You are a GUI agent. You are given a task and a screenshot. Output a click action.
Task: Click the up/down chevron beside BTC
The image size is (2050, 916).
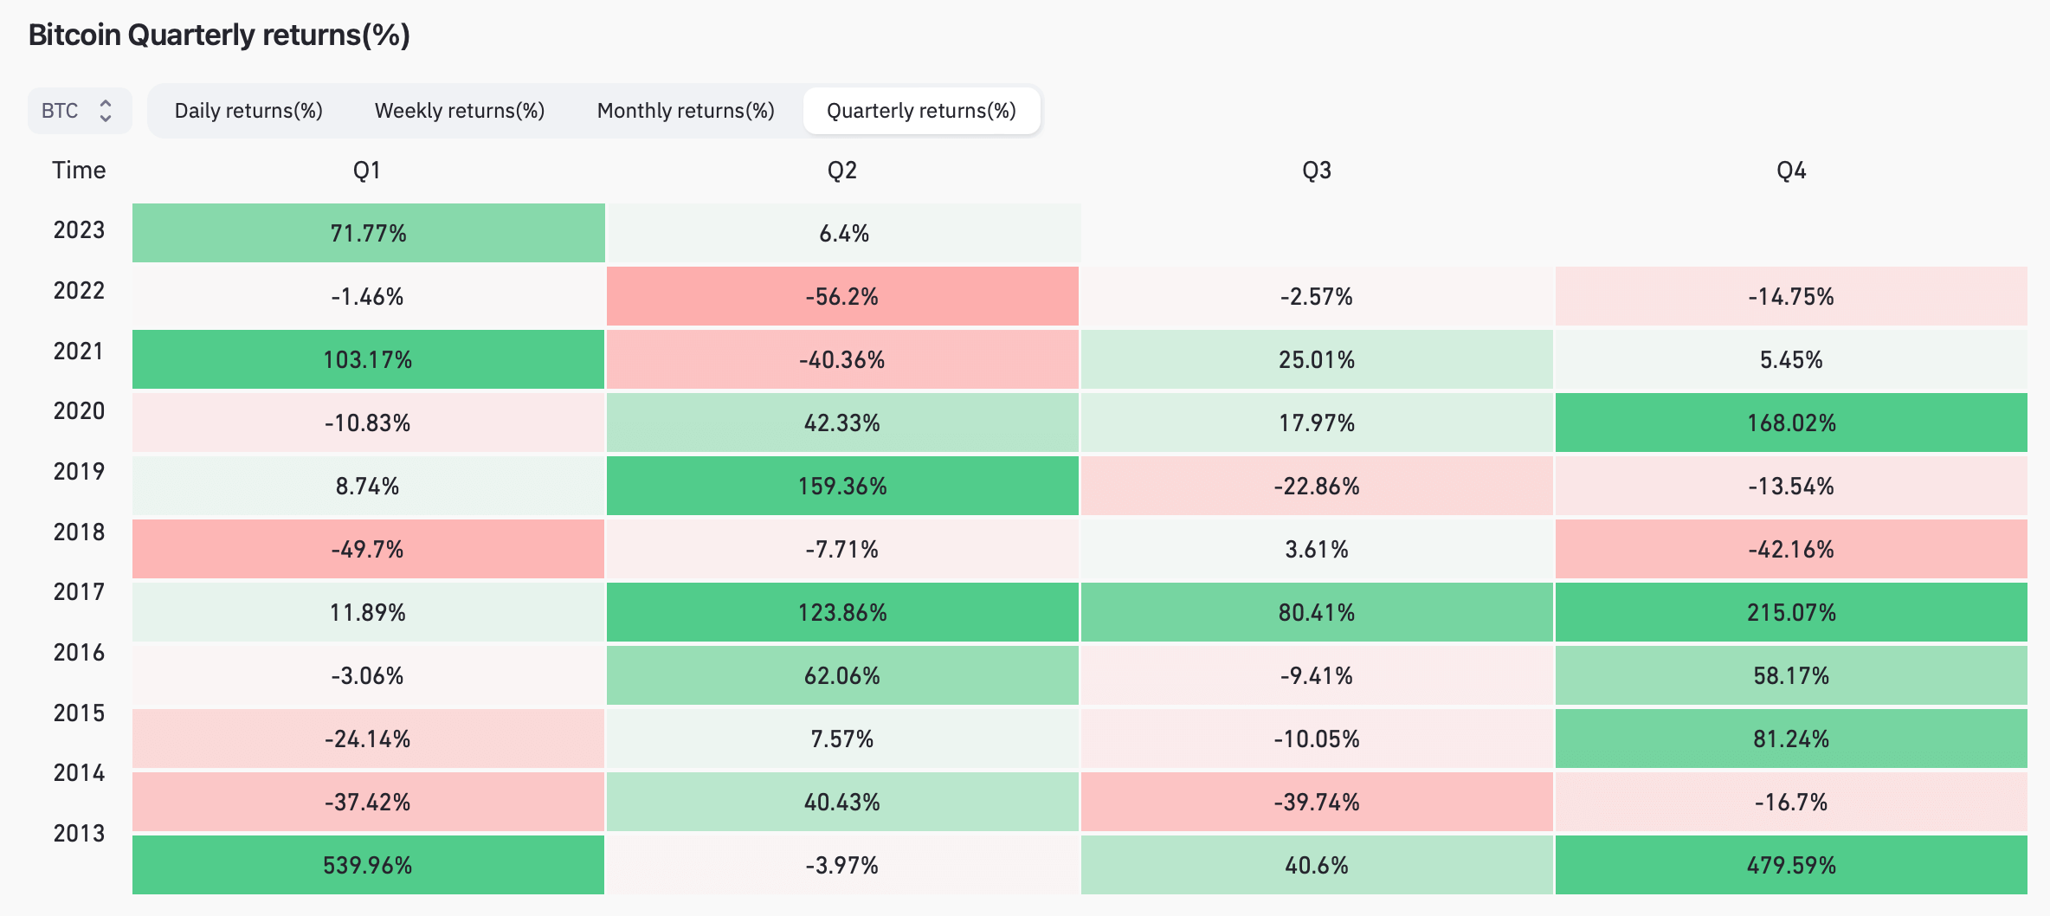(106, 111)
